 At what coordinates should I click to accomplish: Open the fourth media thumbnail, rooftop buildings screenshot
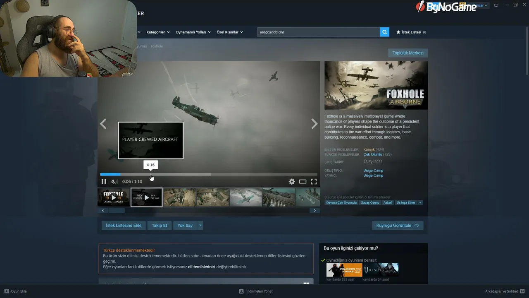[x=213, y=197]
